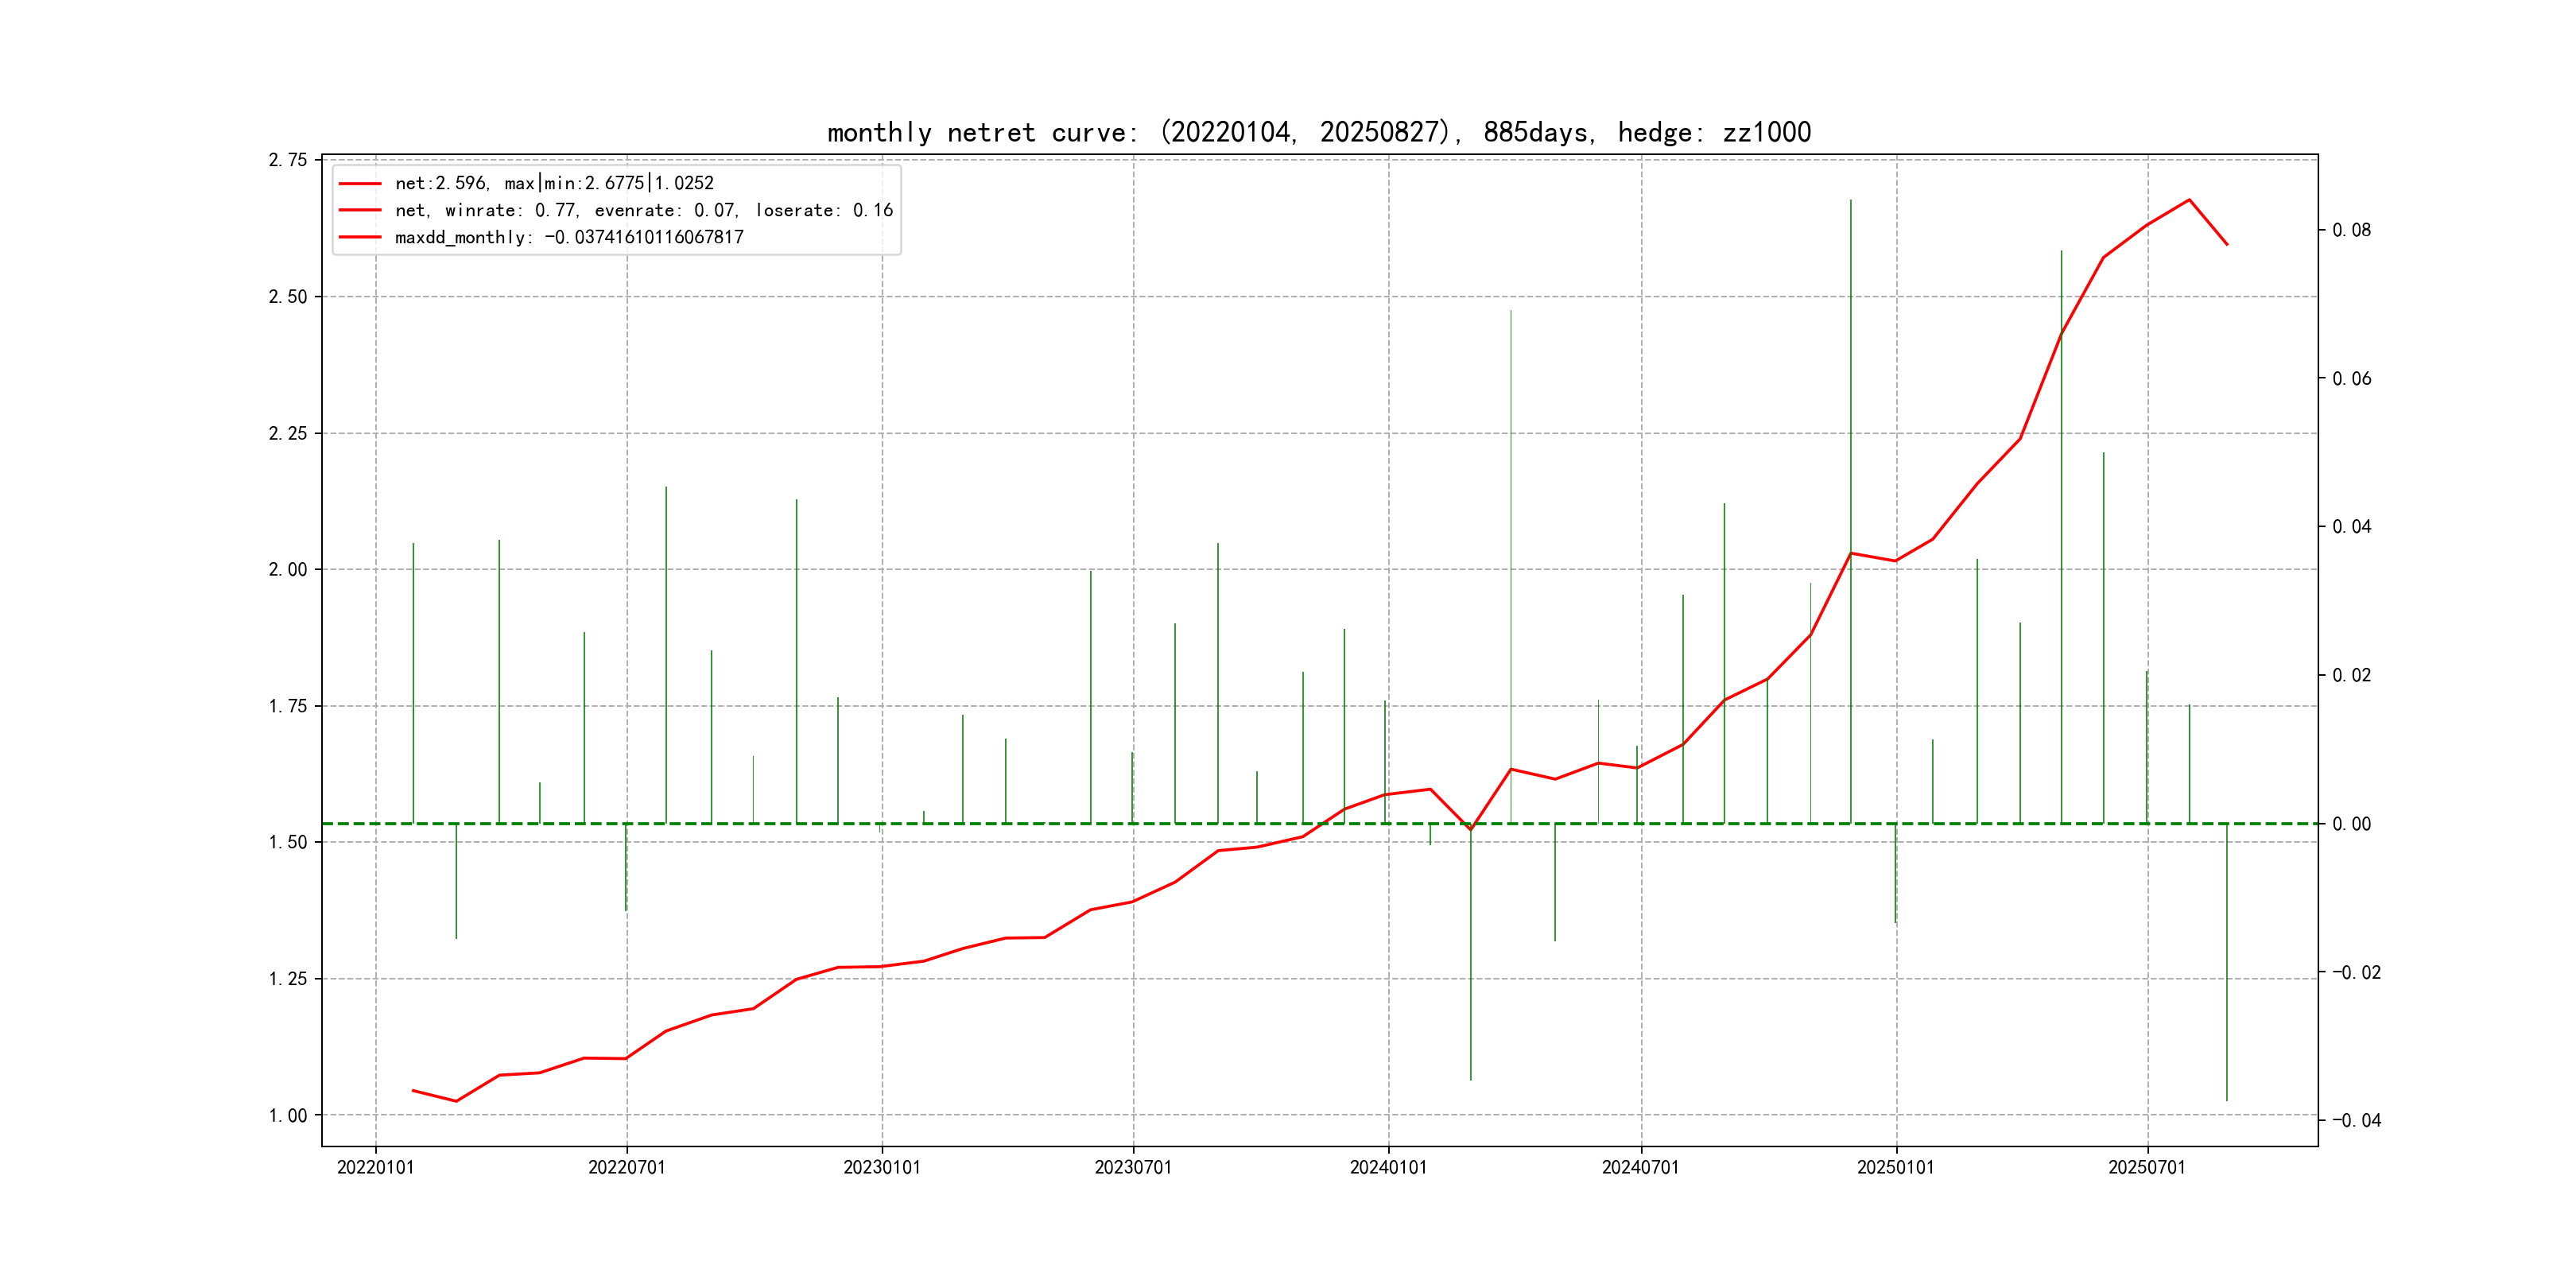Viewport: 2576px width, 1288px height.
Task: Click red line swatch beside maxdd_monthly
Action: (x=360, y=238)
